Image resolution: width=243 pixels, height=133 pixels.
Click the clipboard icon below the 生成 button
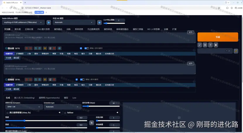click(x=205, y=45)
